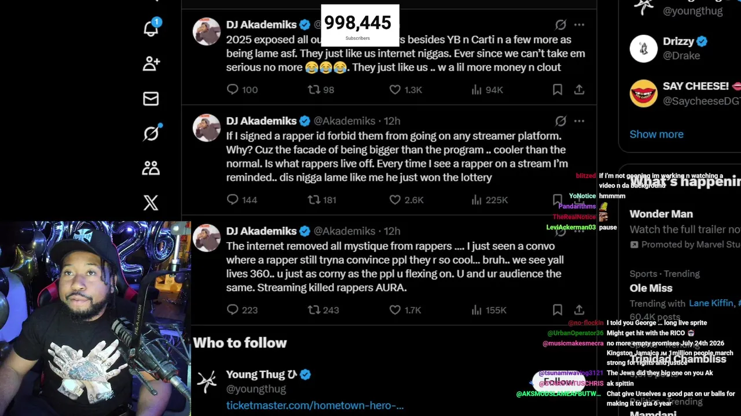Click the X Premium logo icon
This screenshot has height=416, width=741.
point(151,203)
